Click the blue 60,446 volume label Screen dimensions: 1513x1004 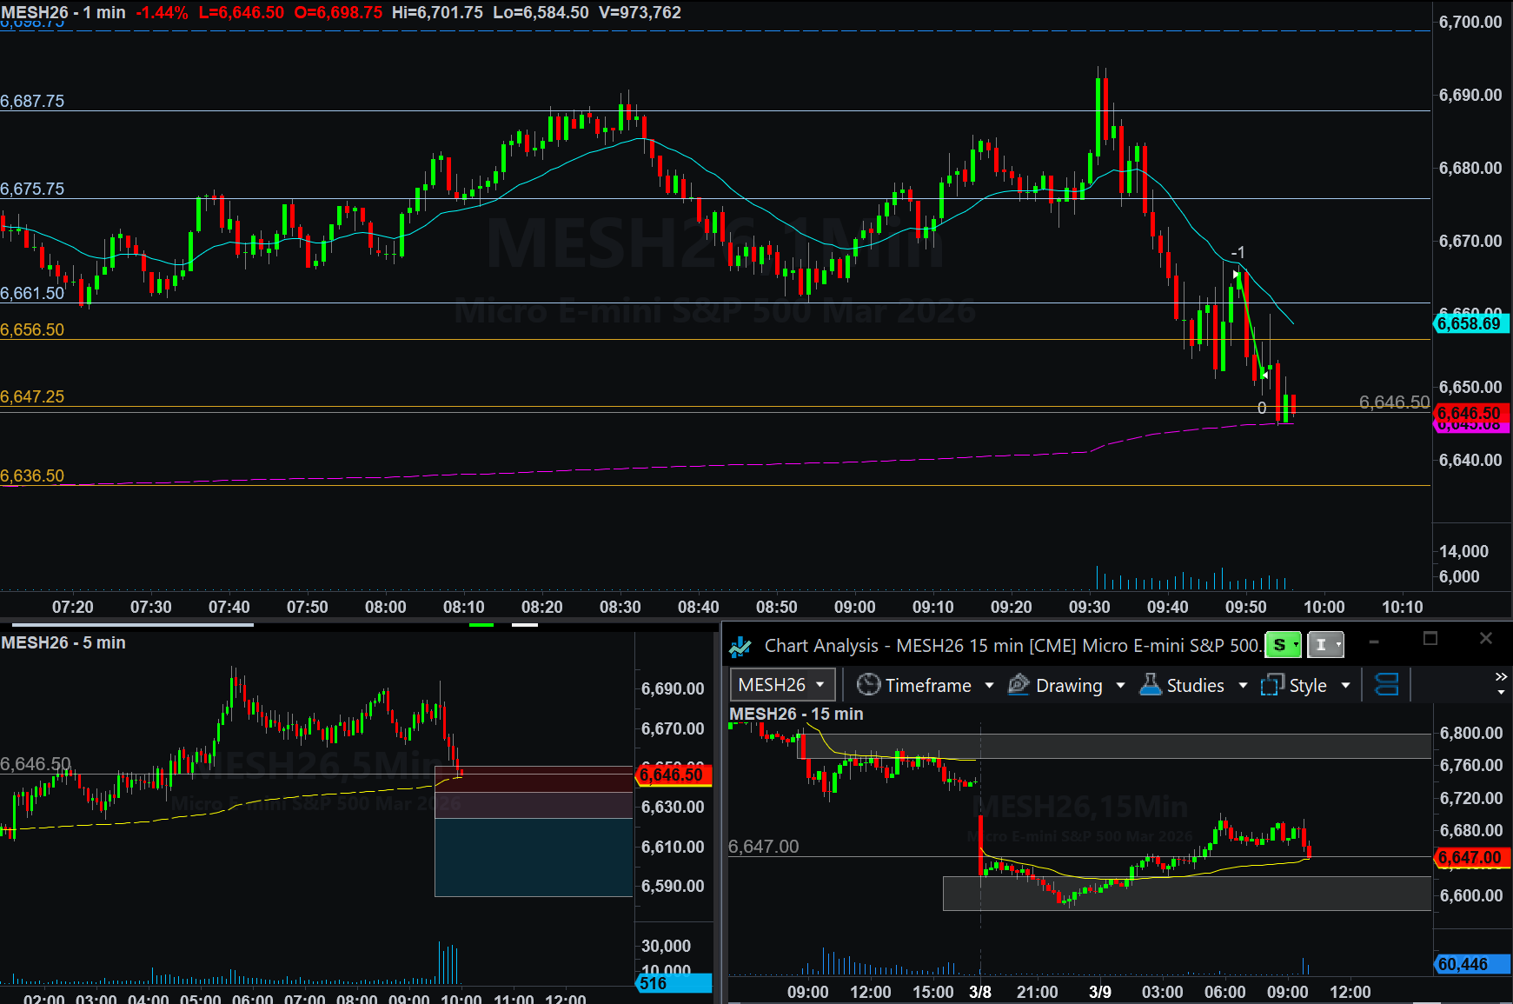(1470, 964)
